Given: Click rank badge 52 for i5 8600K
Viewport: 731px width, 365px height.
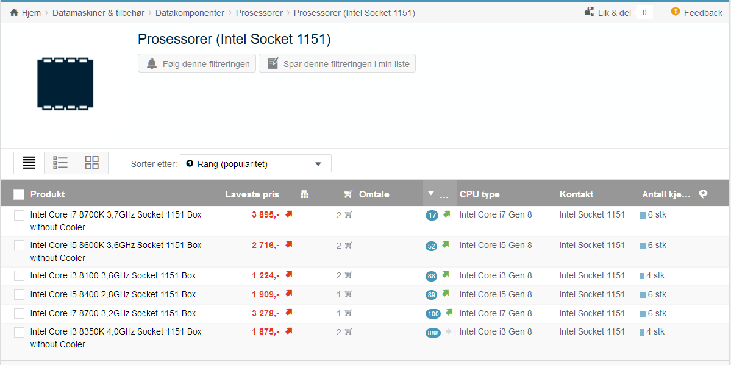Looking at the screenshot, I should 431,246.
